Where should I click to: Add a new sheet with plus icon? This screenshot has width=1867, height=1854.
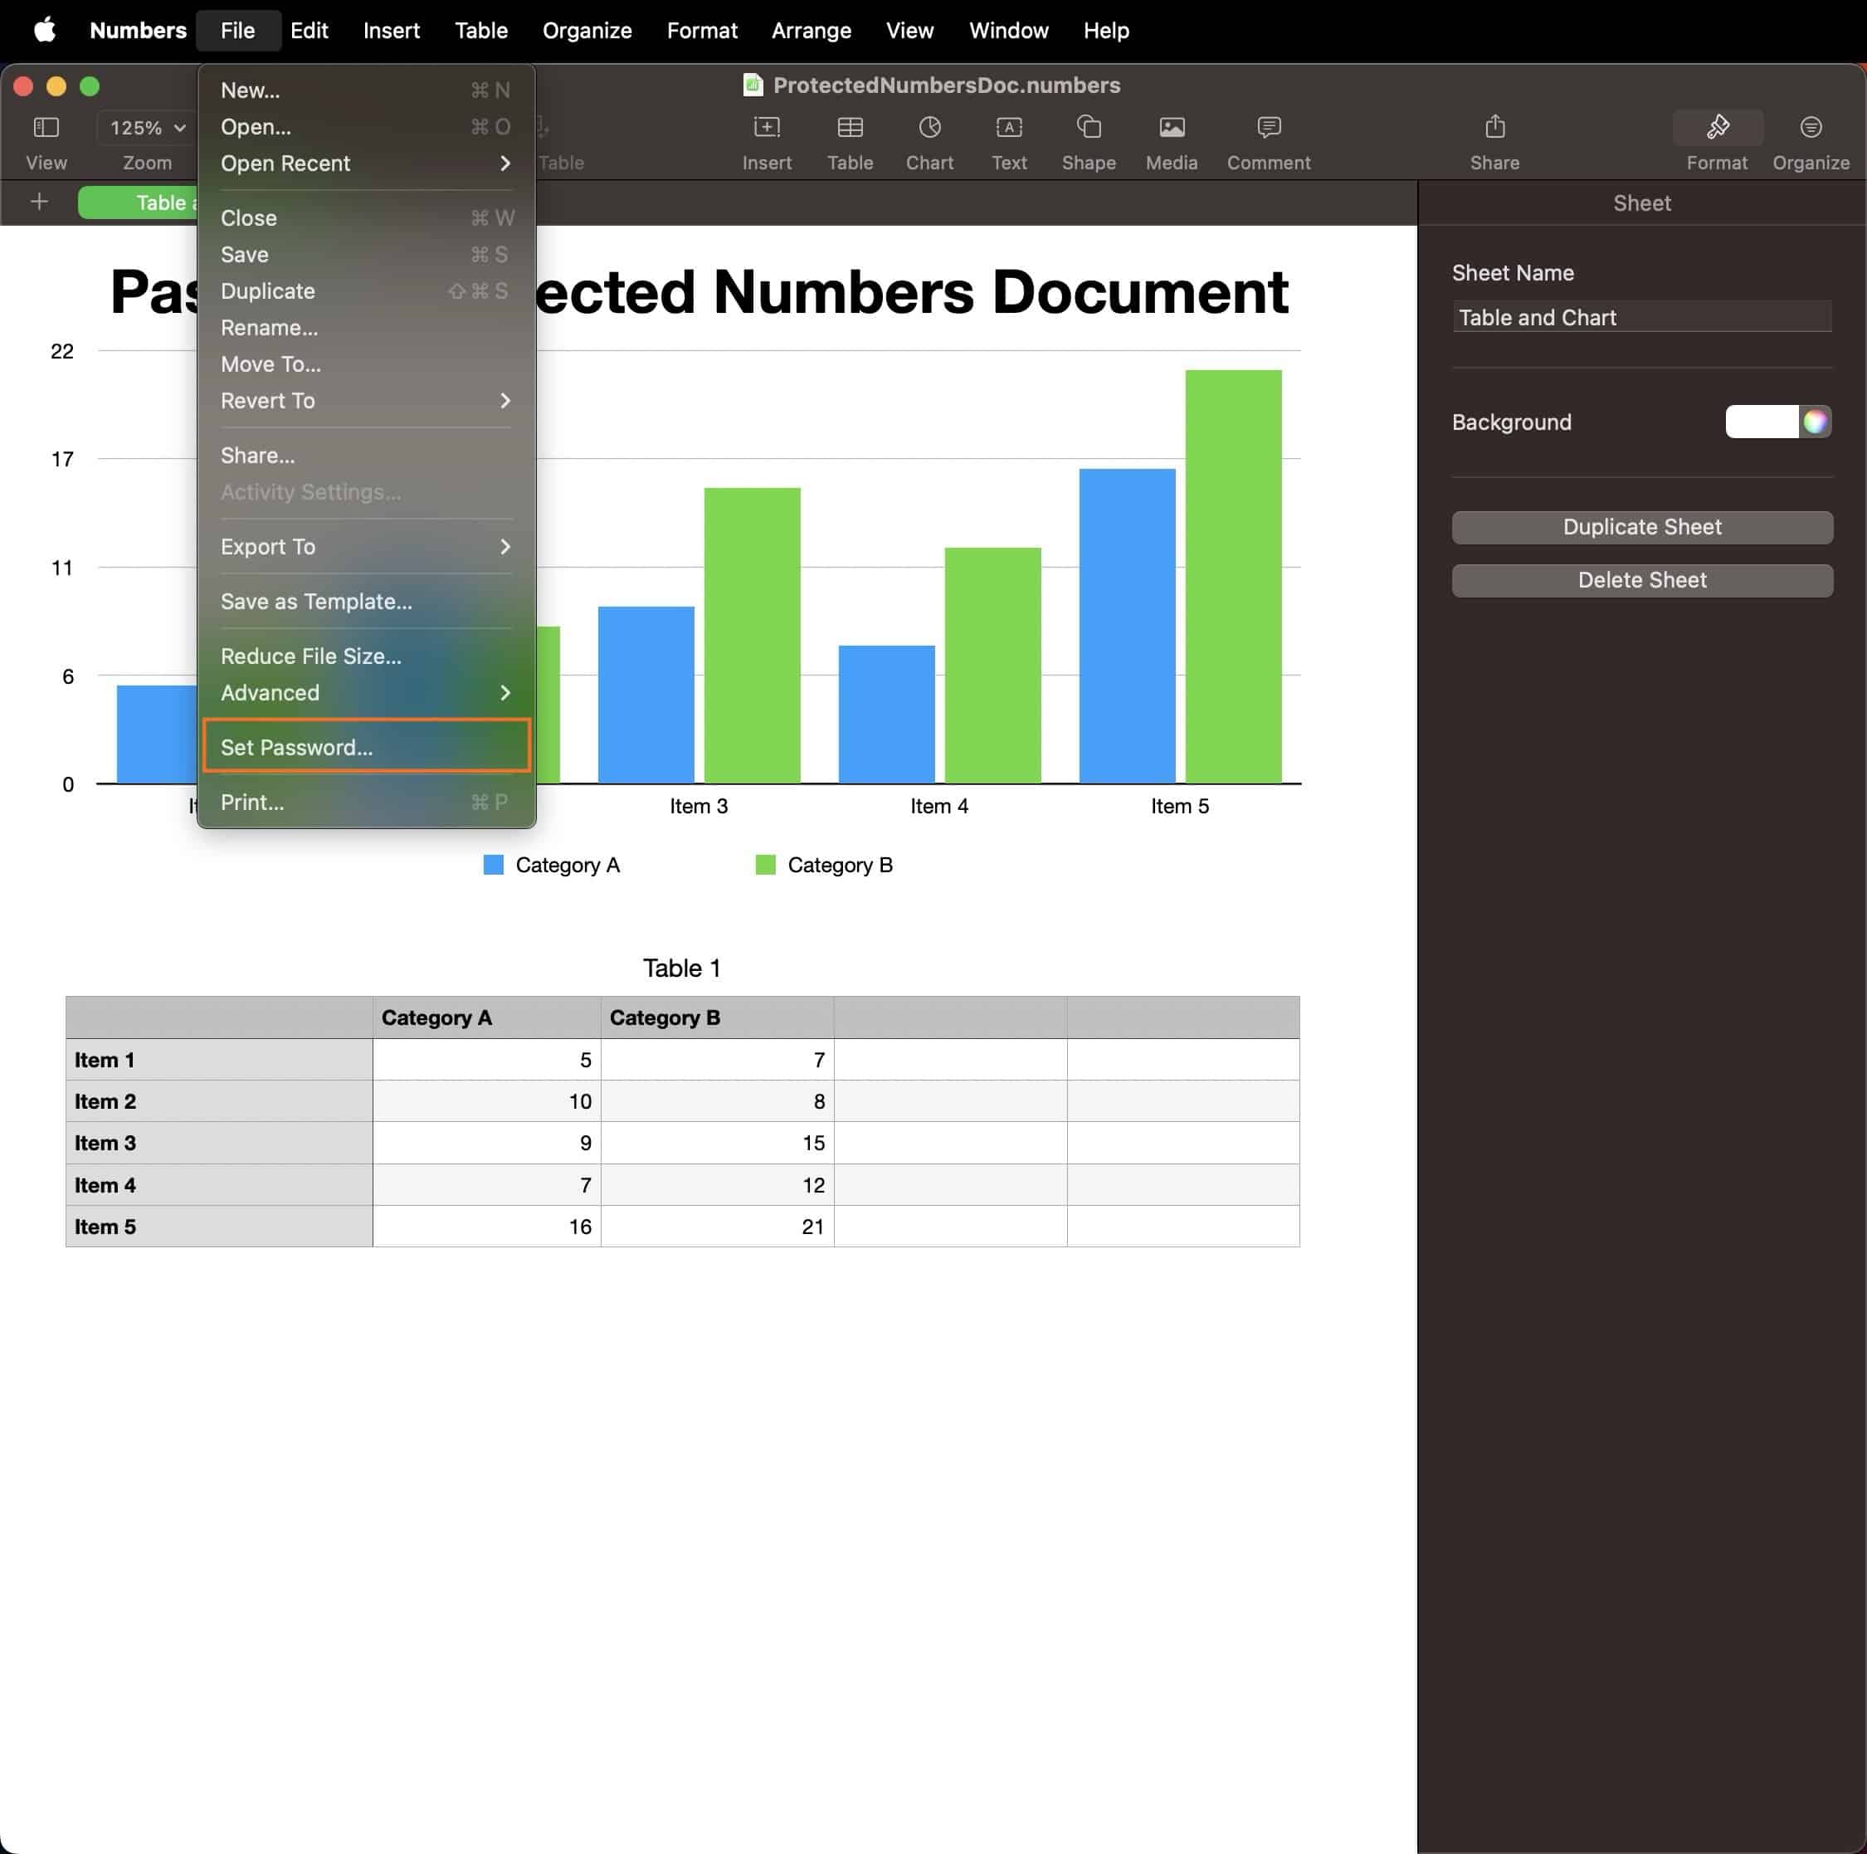tap(40, 202)
